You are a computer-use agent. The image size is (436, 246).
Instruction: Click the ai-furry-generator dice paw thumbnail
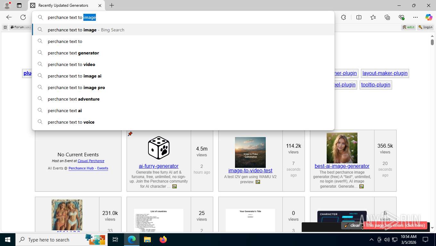click(x=159, y=148)
